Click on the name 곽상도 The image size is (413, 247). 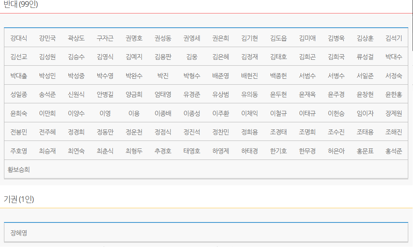[76, 38]
